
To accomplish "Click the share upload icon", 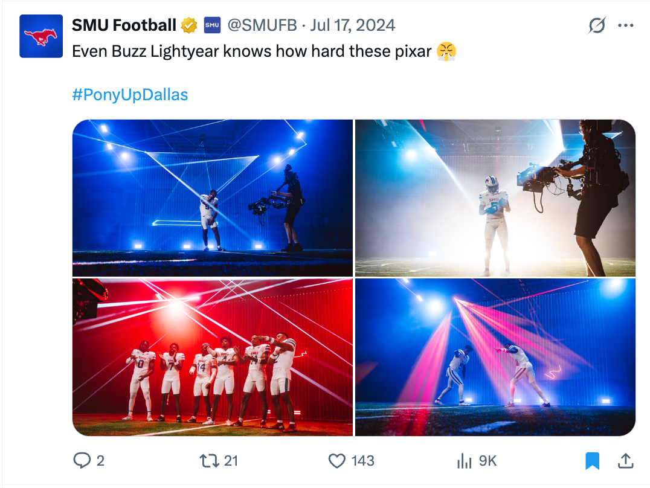I will (x=625, y=461).
